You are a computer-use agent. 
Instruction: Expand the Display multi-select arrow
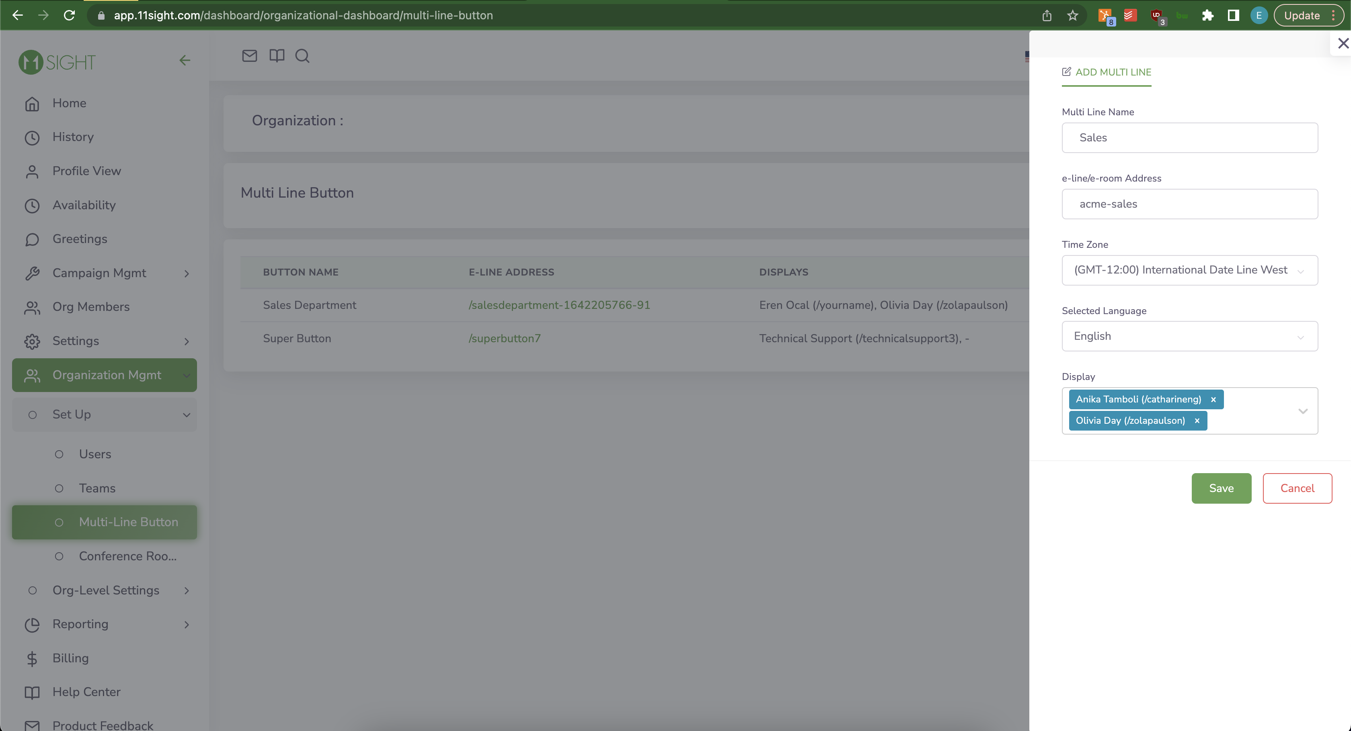coord(1303,411)
